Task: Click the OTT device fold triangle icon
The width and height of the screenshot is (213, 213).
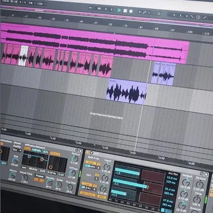Action: pyautogui.click(x=92, y=153)
